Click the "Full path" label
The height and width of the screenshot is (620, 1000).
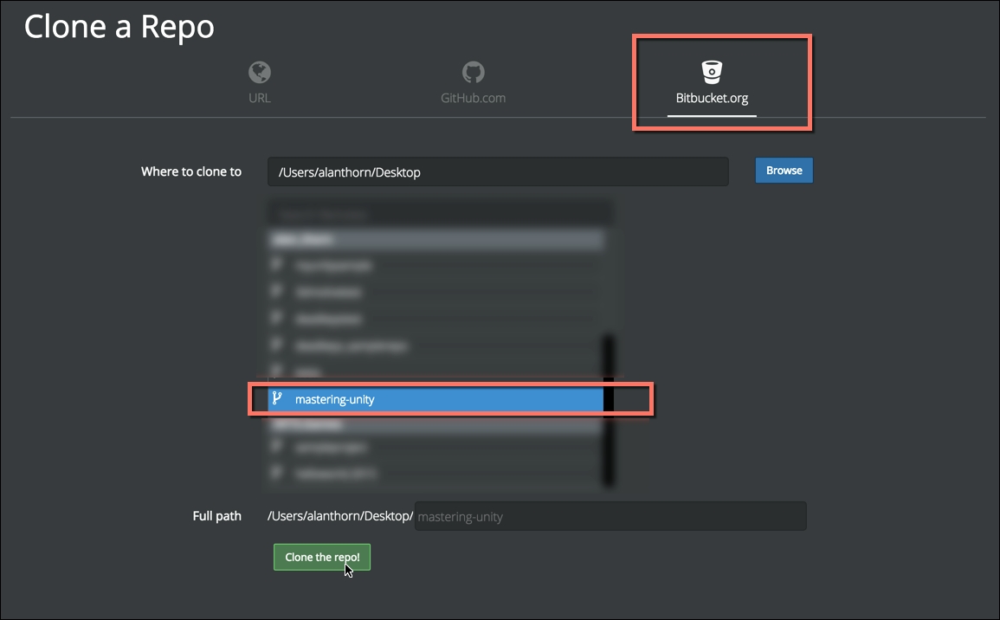click(216, 516)
